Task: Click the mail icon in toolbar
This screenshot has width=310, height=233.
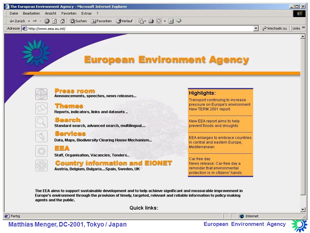Action: coord(141,21)
